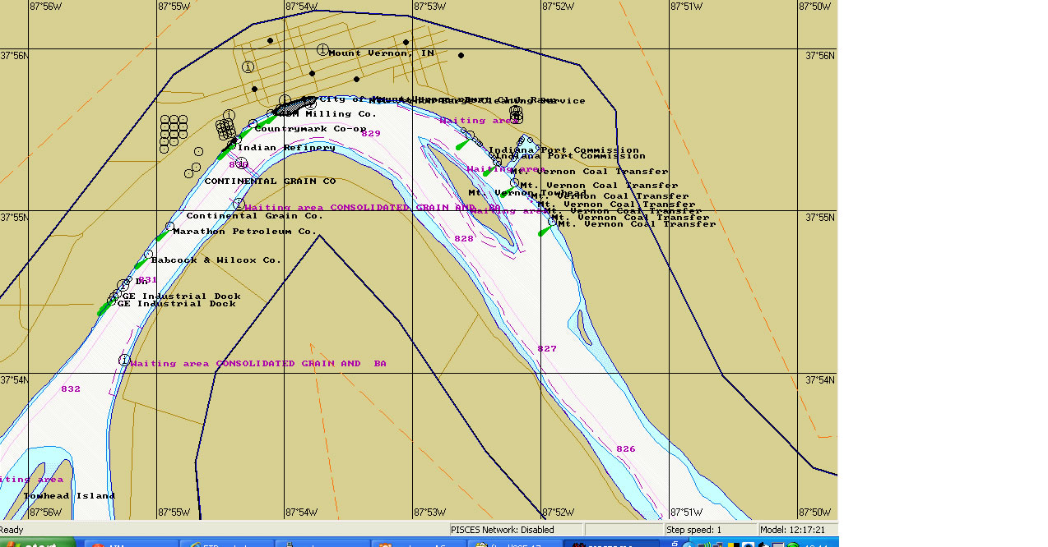Open the Windows Start button
Image resolution: width=1048 pixels, height=547 pixels.
pos(37,543)
